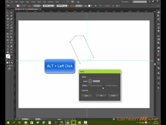Click the Stroke link in the control bar
This screenshot has width=166, height=125.
[x=29, y=6]
